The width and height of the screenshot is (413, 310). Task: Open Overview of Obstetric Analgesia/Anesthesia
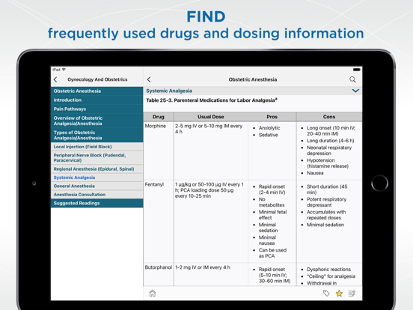point(97,121)
